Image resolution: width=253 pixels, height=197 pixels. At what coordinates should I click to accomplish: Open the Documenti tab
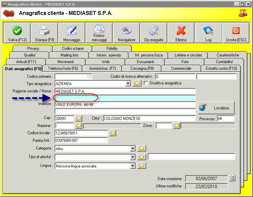[145, 62]
